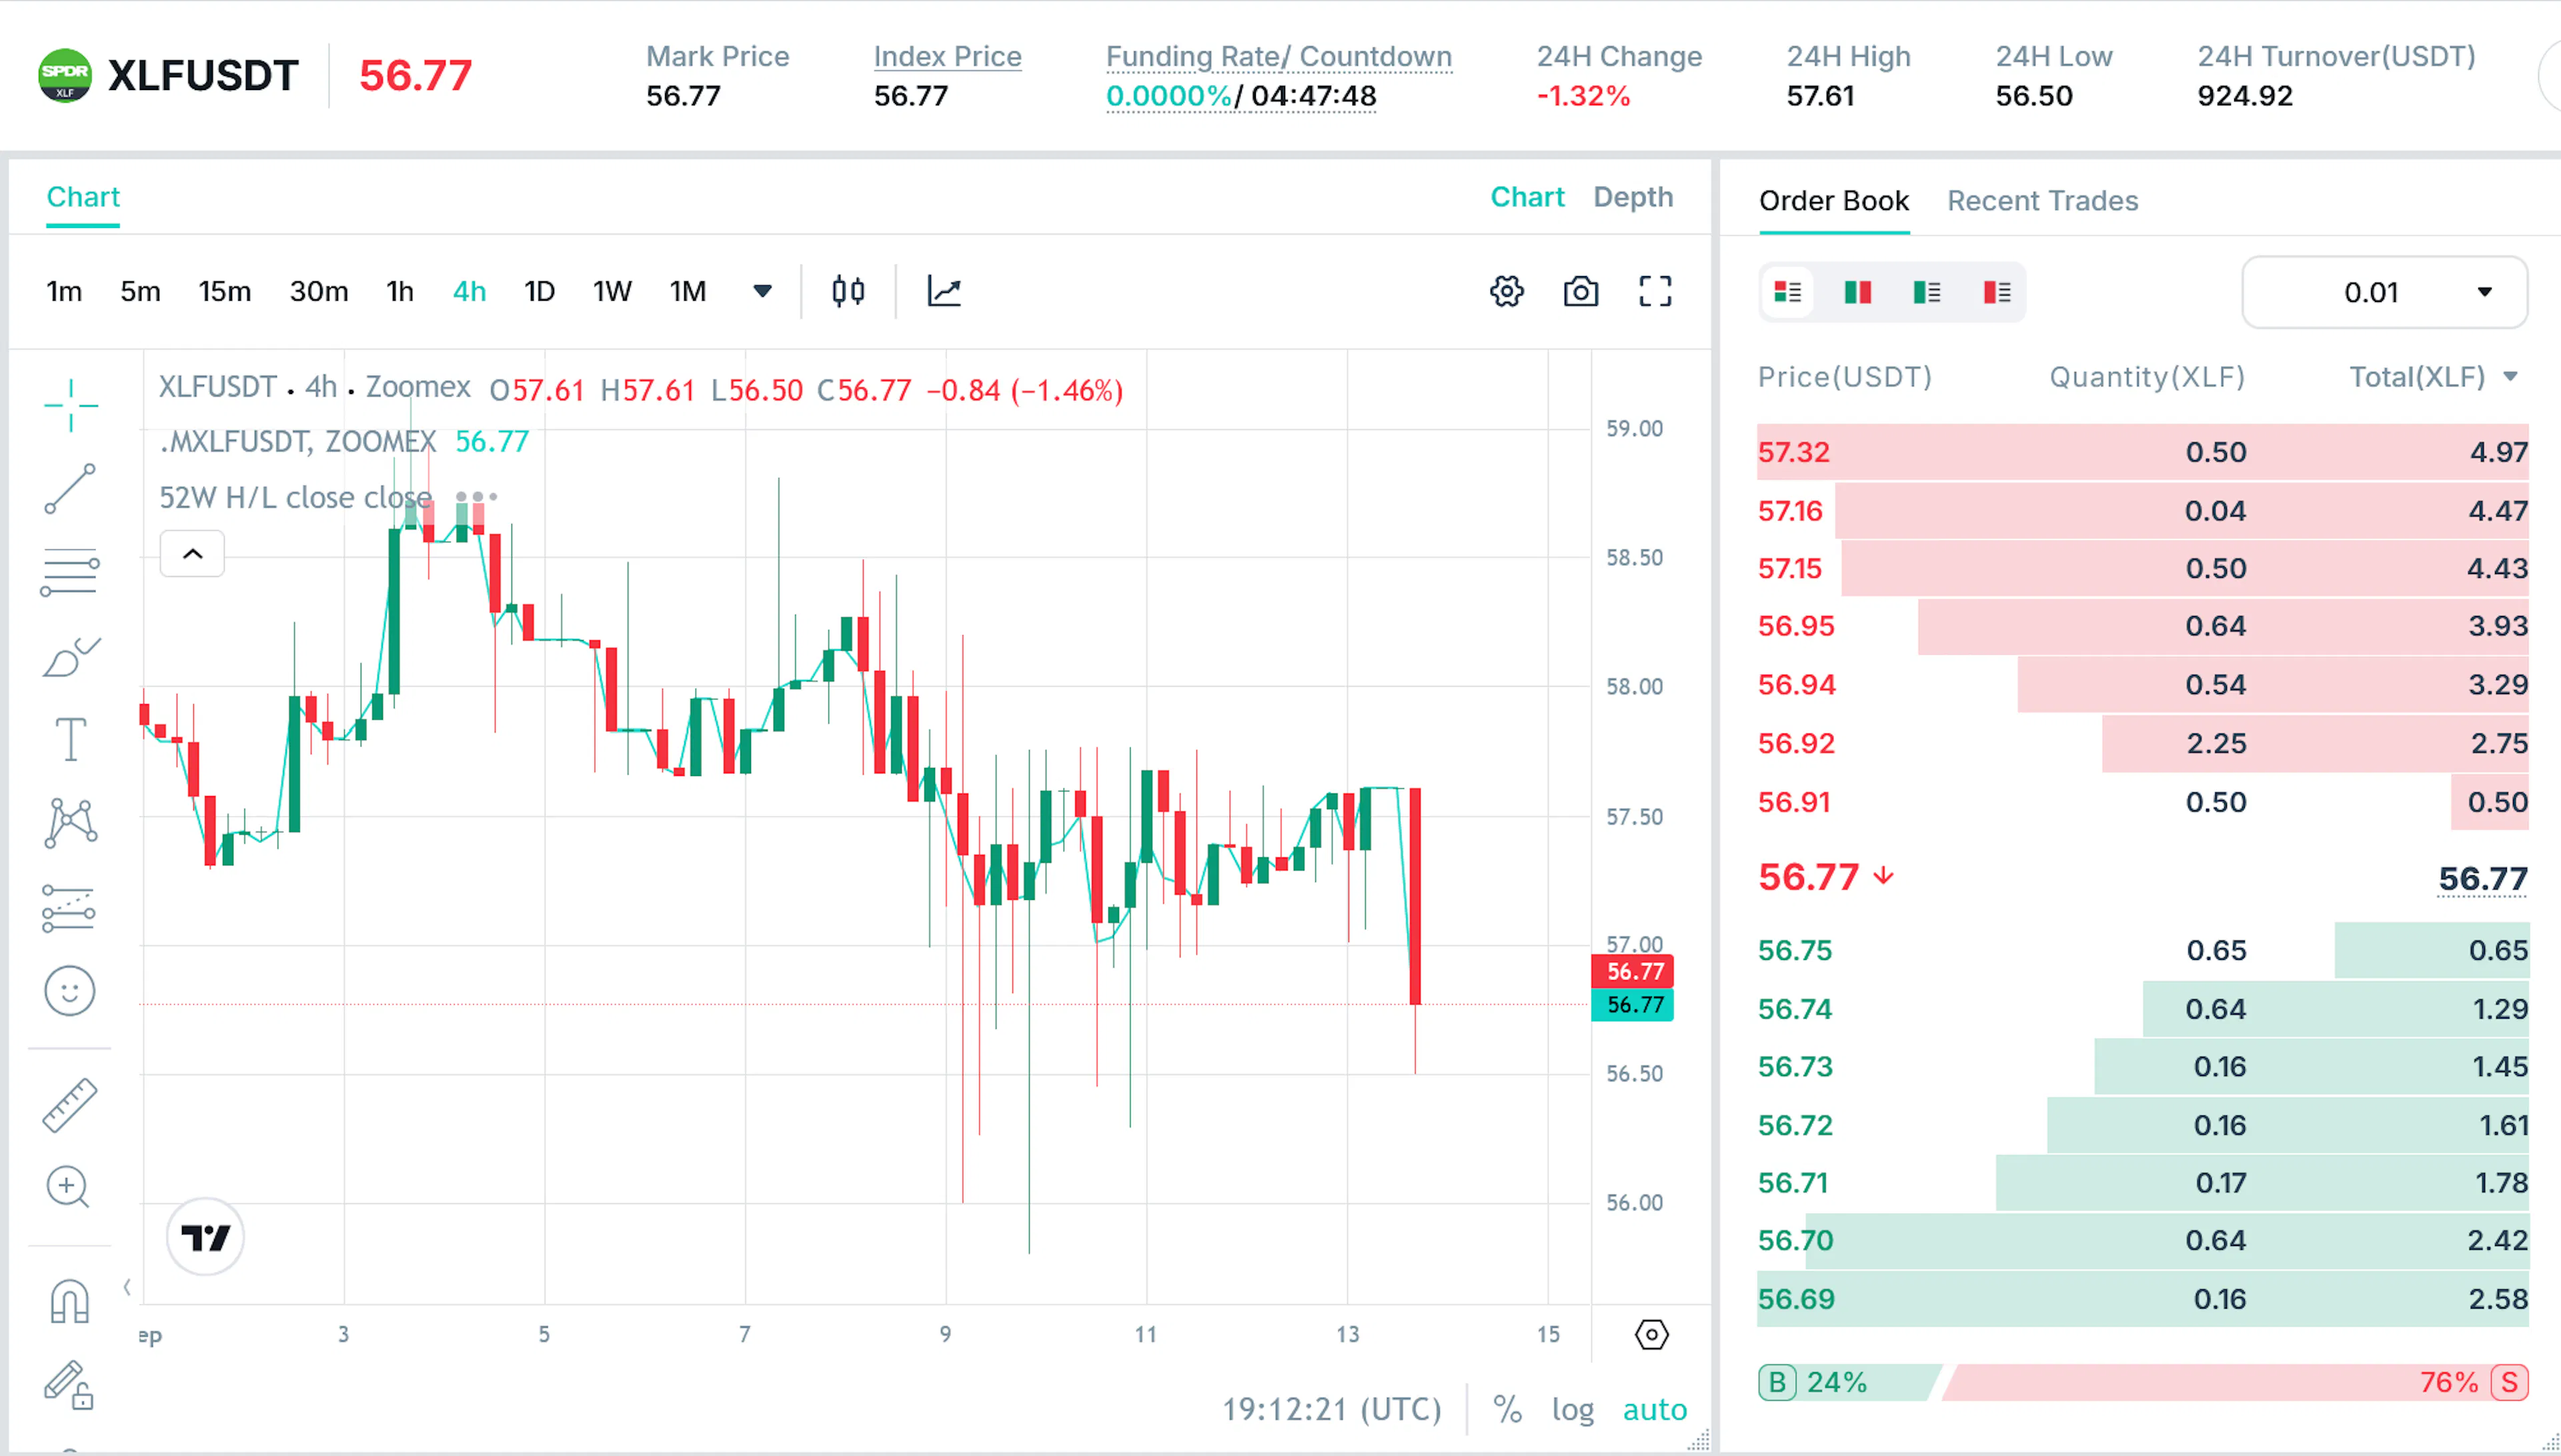Open the chart patterns tool
Viewport: 2561px width, 1456px height.
(70, 824)
